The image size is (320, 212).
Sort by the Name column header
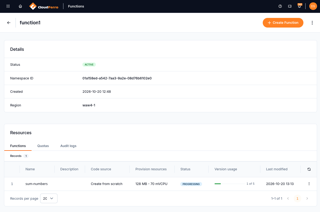coord(30,169)
